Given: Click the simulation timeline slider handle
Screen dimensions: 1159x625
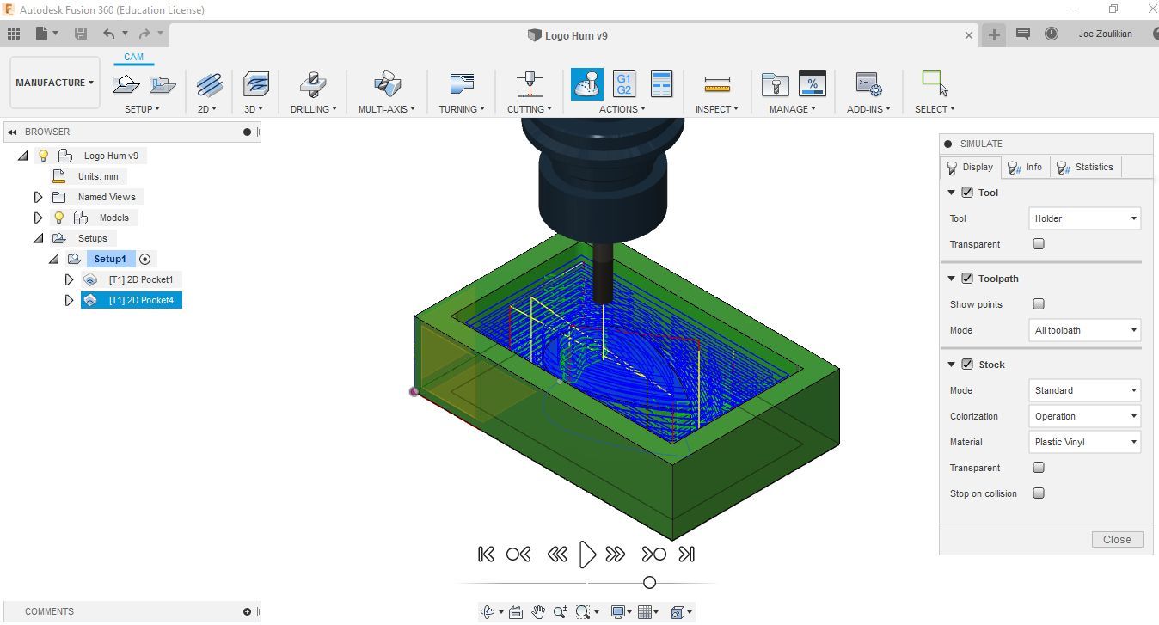Looking at the screenshot, I should point(649,582).
